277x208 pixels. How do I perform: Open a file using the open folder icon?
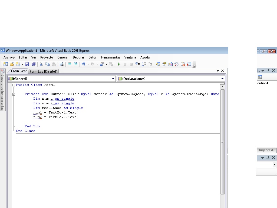[12, 64]
